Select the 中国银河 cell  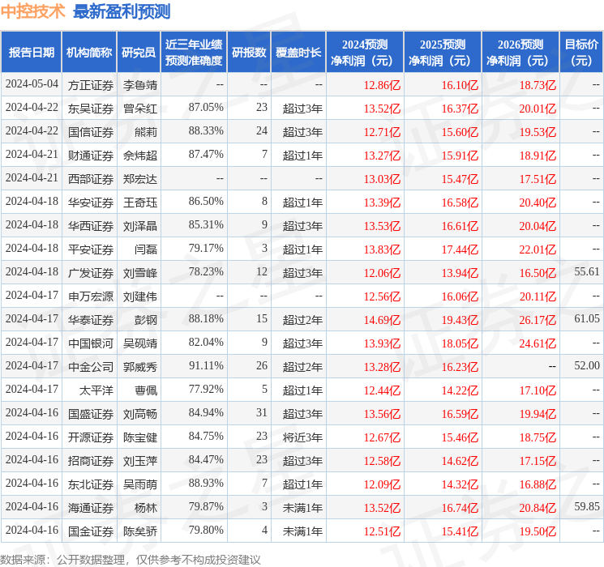(91, 343)
